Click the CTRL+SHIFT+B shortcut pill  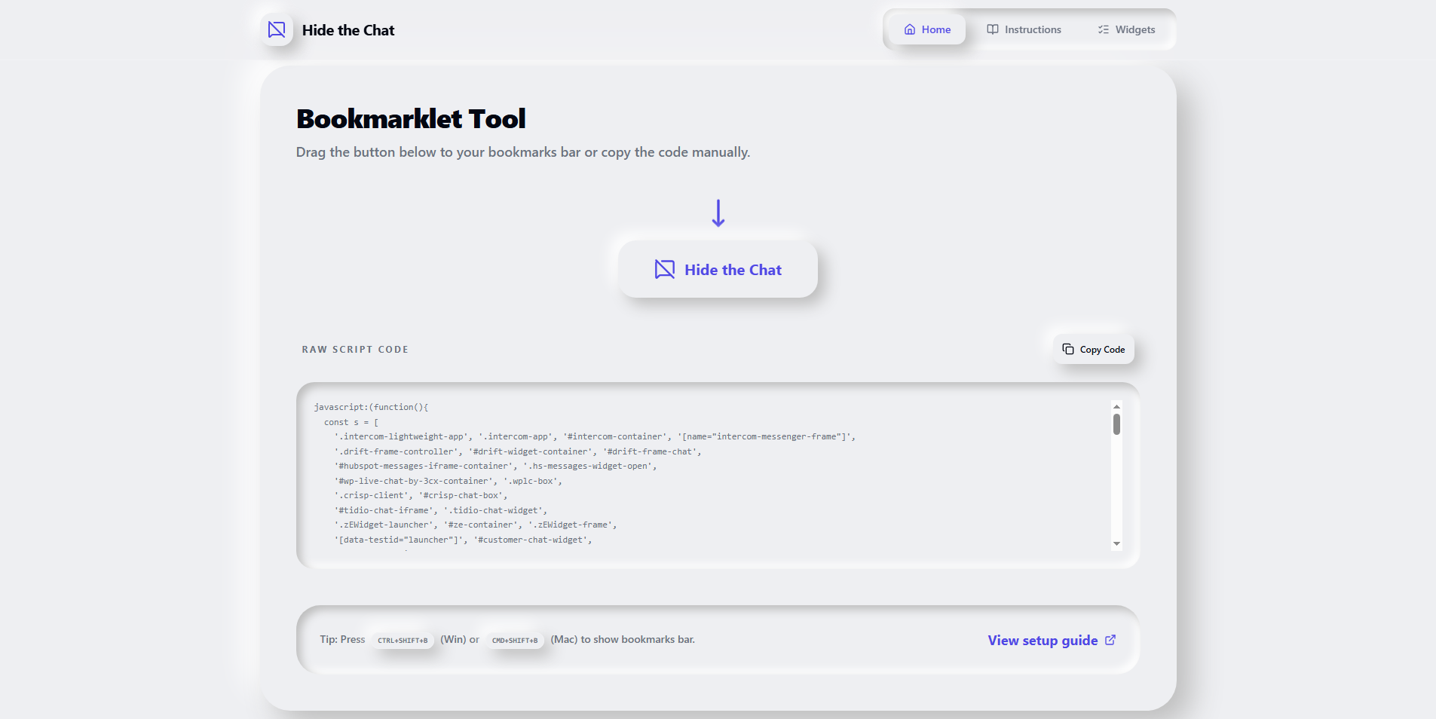coord(403,640)
